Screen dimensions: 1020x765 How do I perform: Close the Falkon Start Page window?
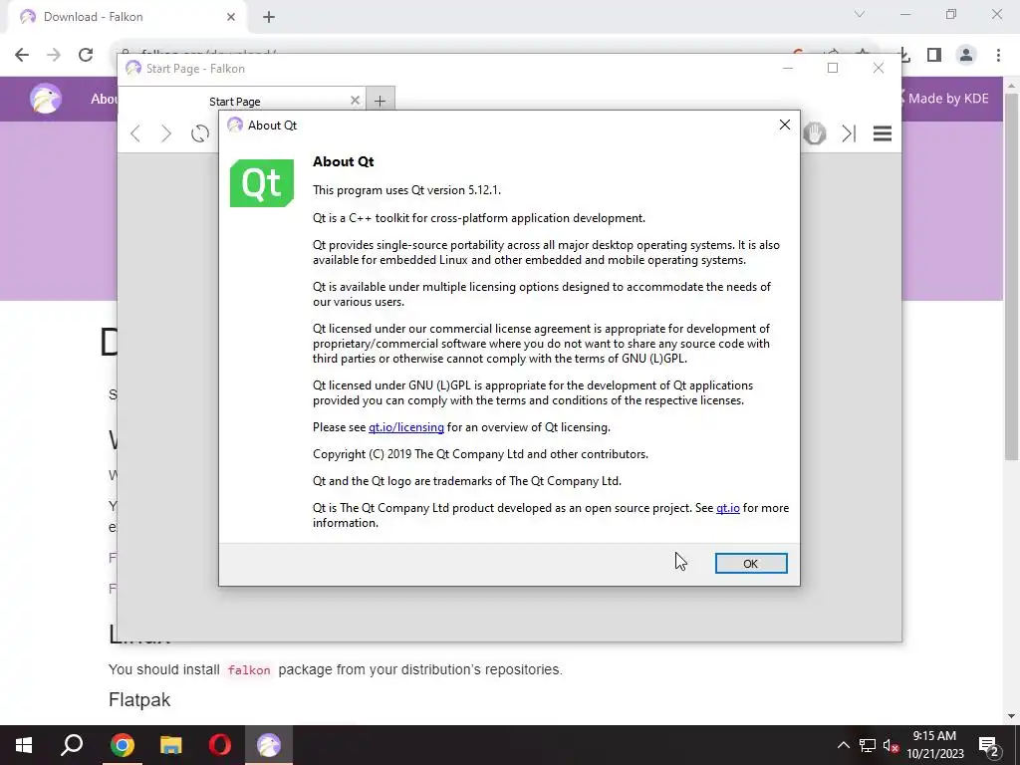pyautogui.click(x=879, y=68)
